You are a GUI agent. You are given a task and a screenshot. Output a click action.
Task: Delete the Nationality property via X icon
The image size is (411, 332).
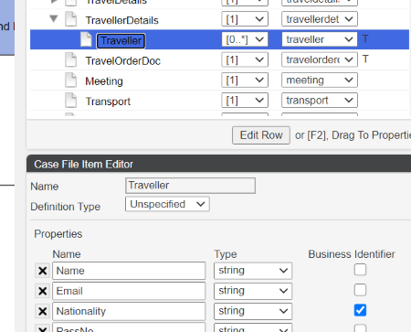coord(42,311)
